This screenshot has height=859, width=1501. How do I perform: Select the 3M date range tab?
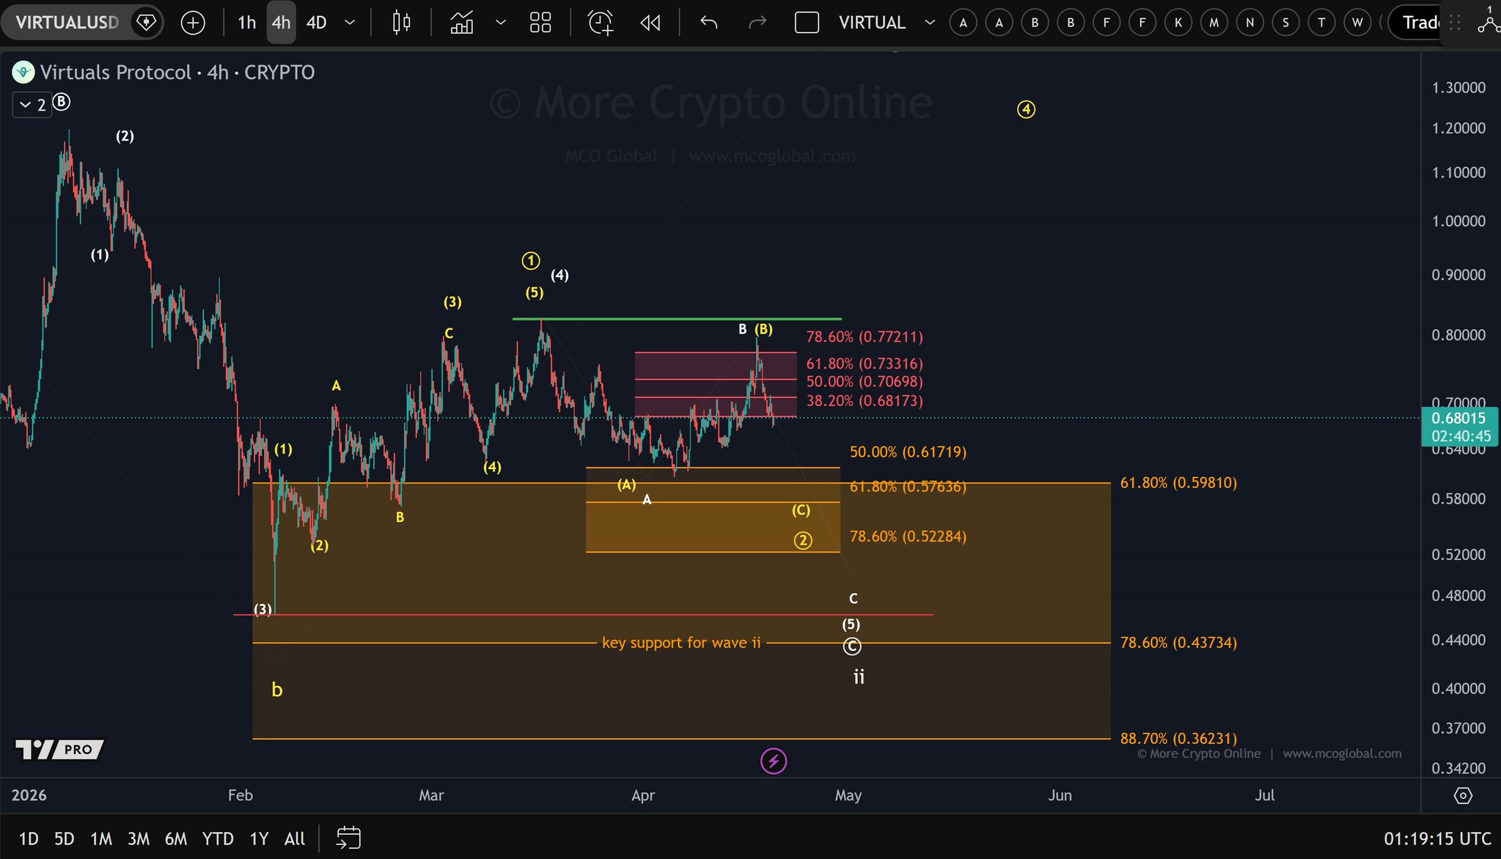pos(138,838)
